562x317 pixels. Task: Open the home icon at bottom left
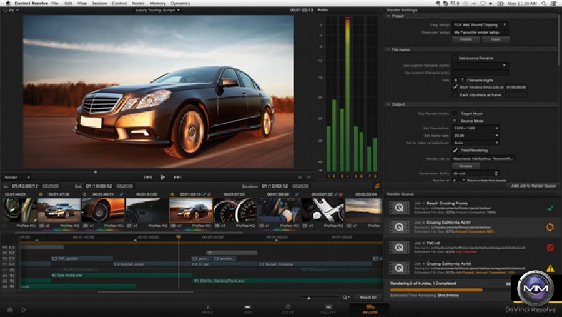coord(10,309)
